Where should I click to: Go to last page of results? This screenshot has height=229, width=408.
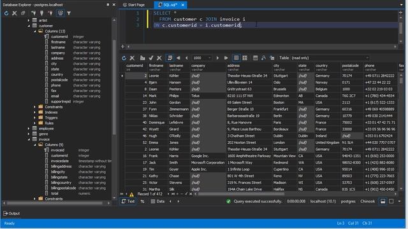click(x=226, y=58)
